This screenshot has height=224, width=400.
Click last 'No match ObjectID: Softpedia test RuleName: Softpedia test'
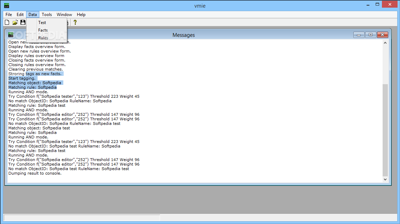coord(69,169)
